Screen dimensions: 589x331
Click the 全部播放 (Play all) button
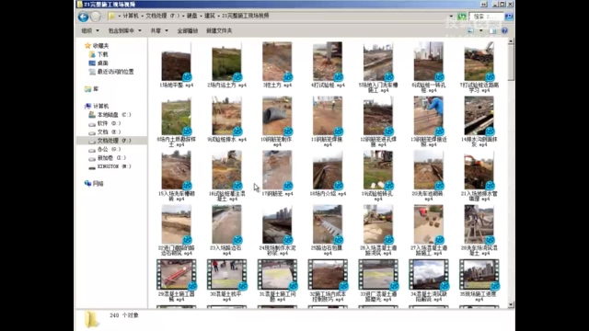[x=188, y=30]
